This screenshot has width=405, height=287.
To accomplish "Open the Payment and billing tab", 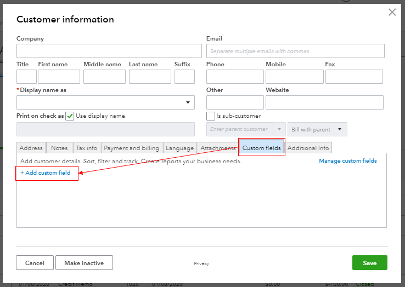I will tap(132, 148).
